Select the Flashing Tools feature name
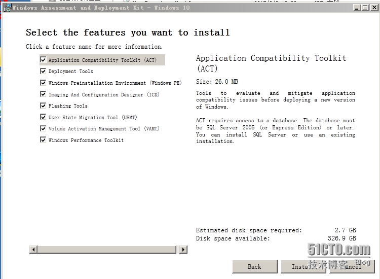This screenshot has height=279, width=380. pos(68,106)
